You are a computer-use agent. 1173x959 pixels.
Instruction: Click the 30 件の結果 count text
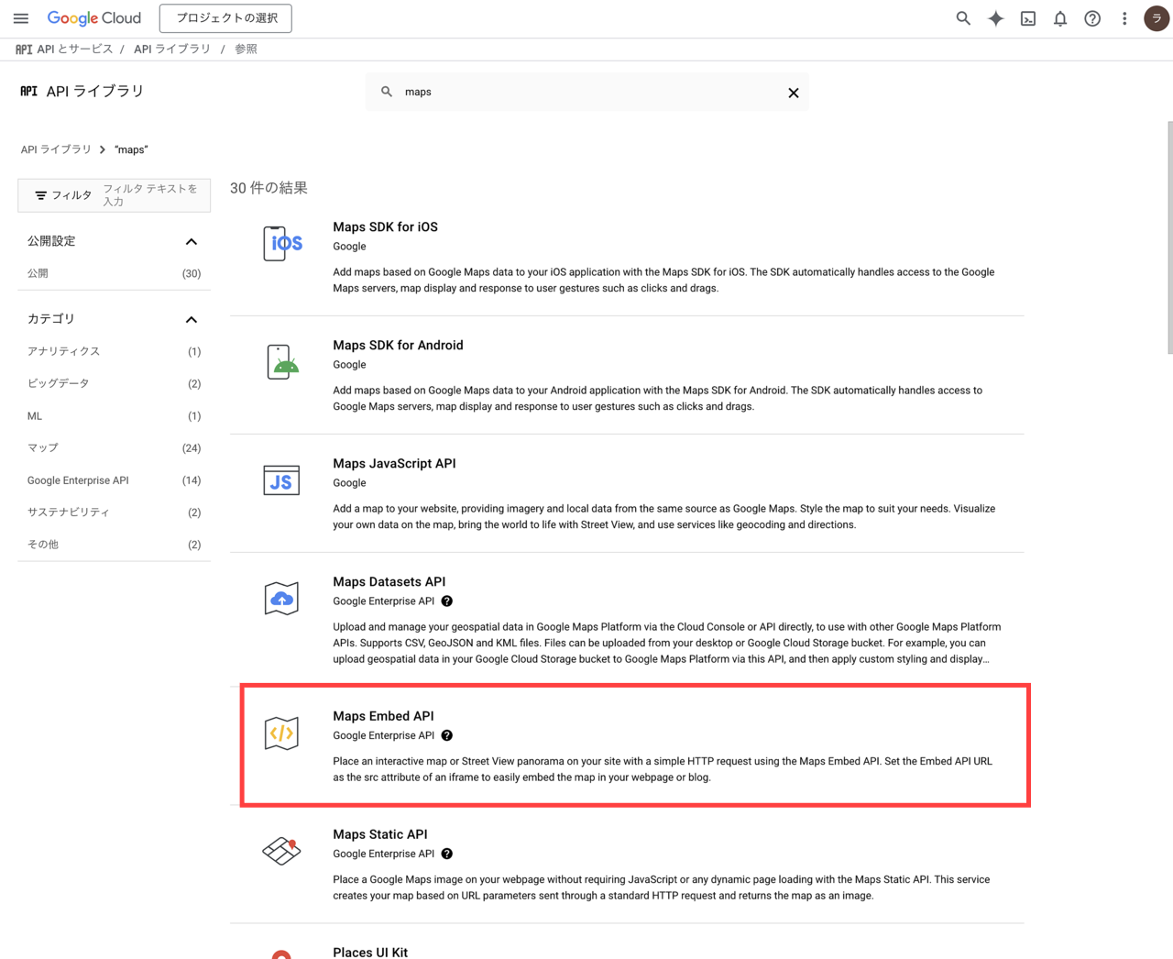tap(269, 188)
